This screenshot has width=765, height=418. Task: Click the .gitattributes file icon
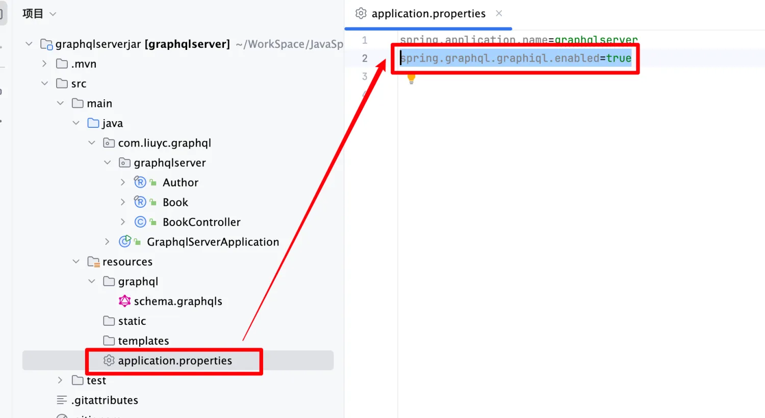[62, 400]
